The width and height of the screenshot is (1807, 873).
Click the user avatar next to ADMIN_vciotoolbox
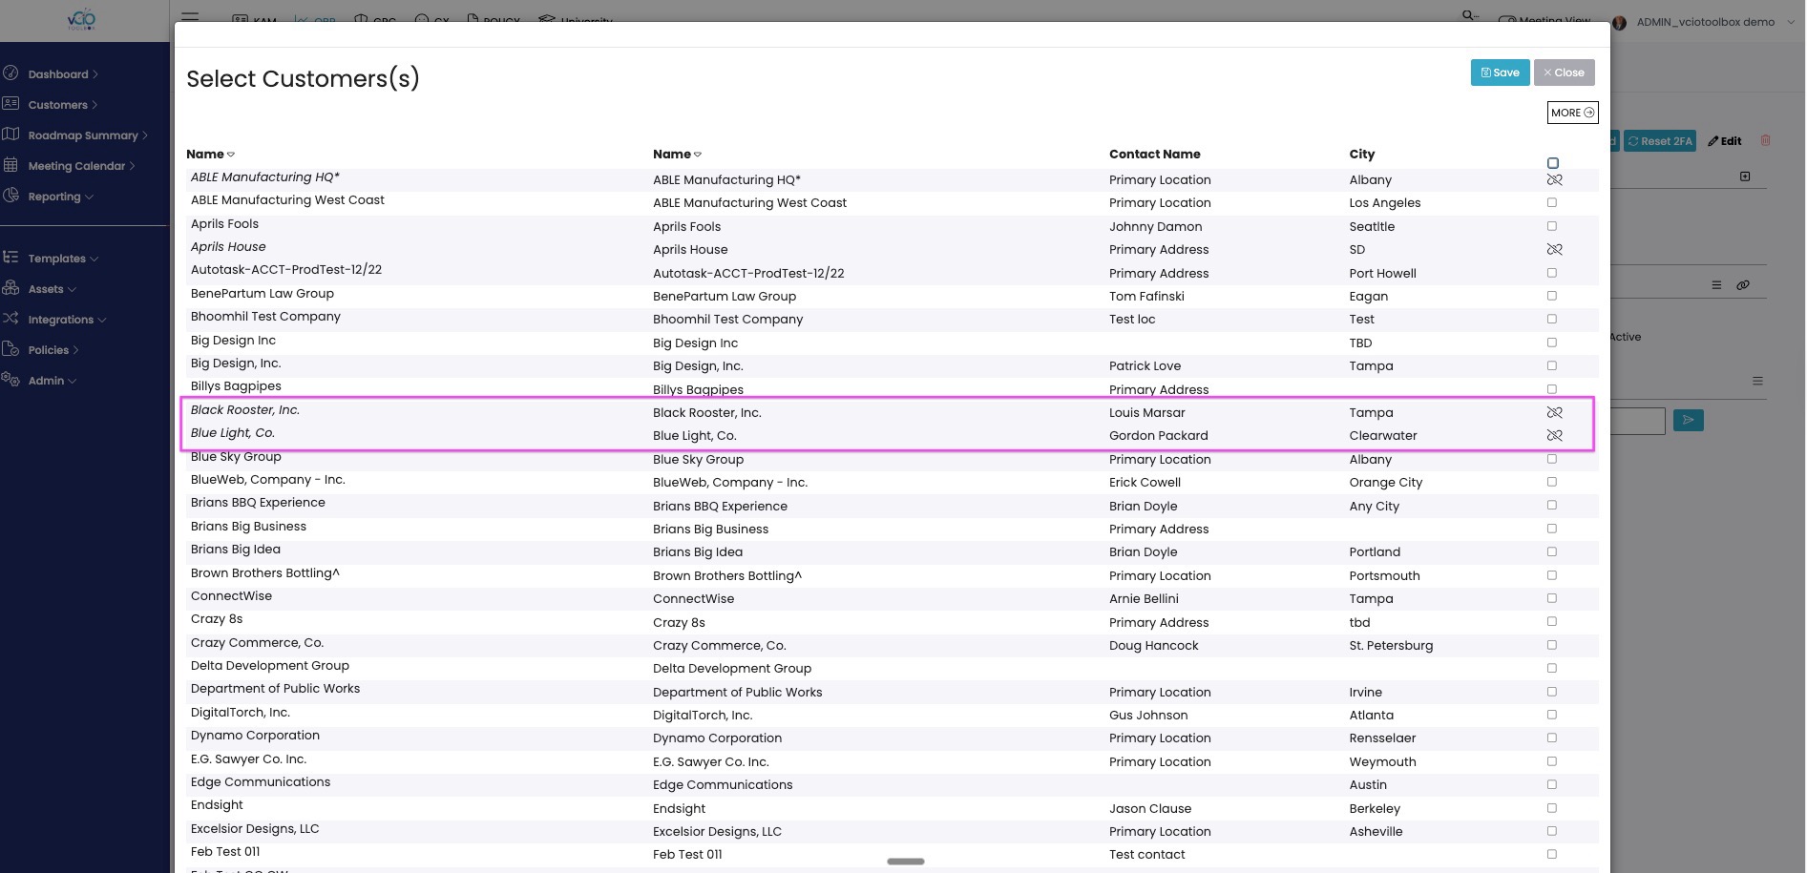1619,22
